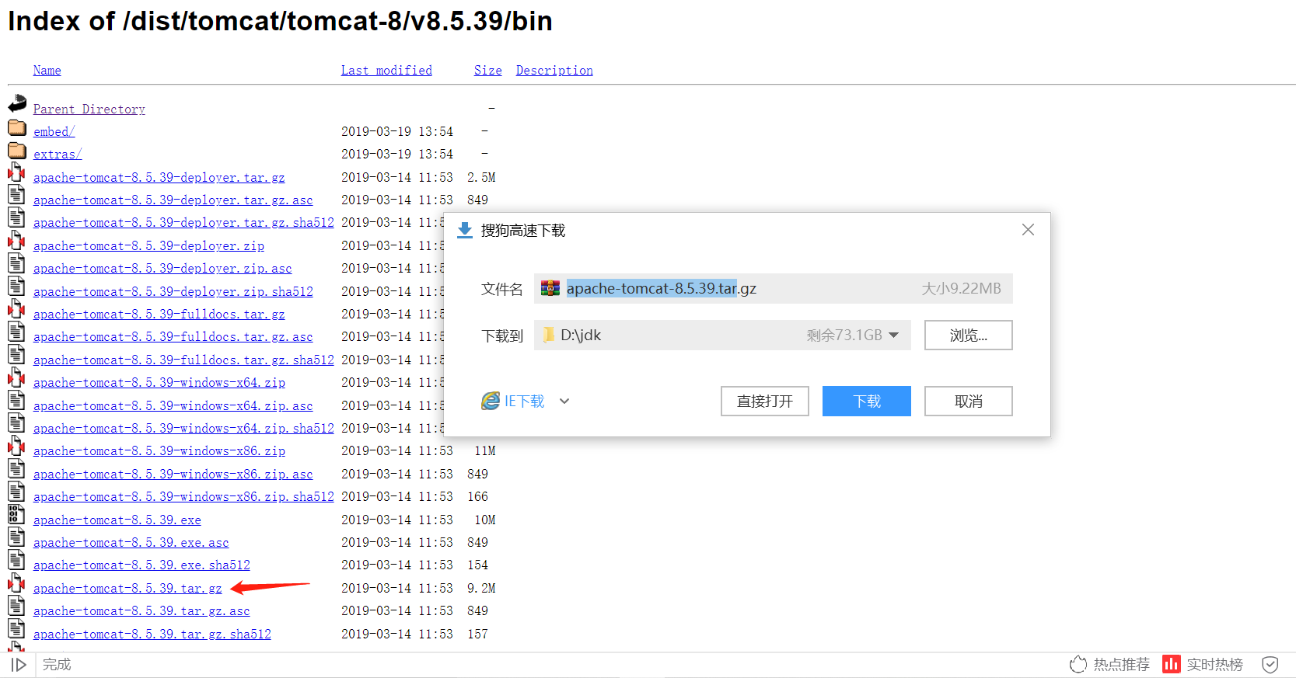Download apache-tomcat-8.5.39-windows-x64.zip
This screenshot has width=1296, height=678.
[x=159, y=383]
